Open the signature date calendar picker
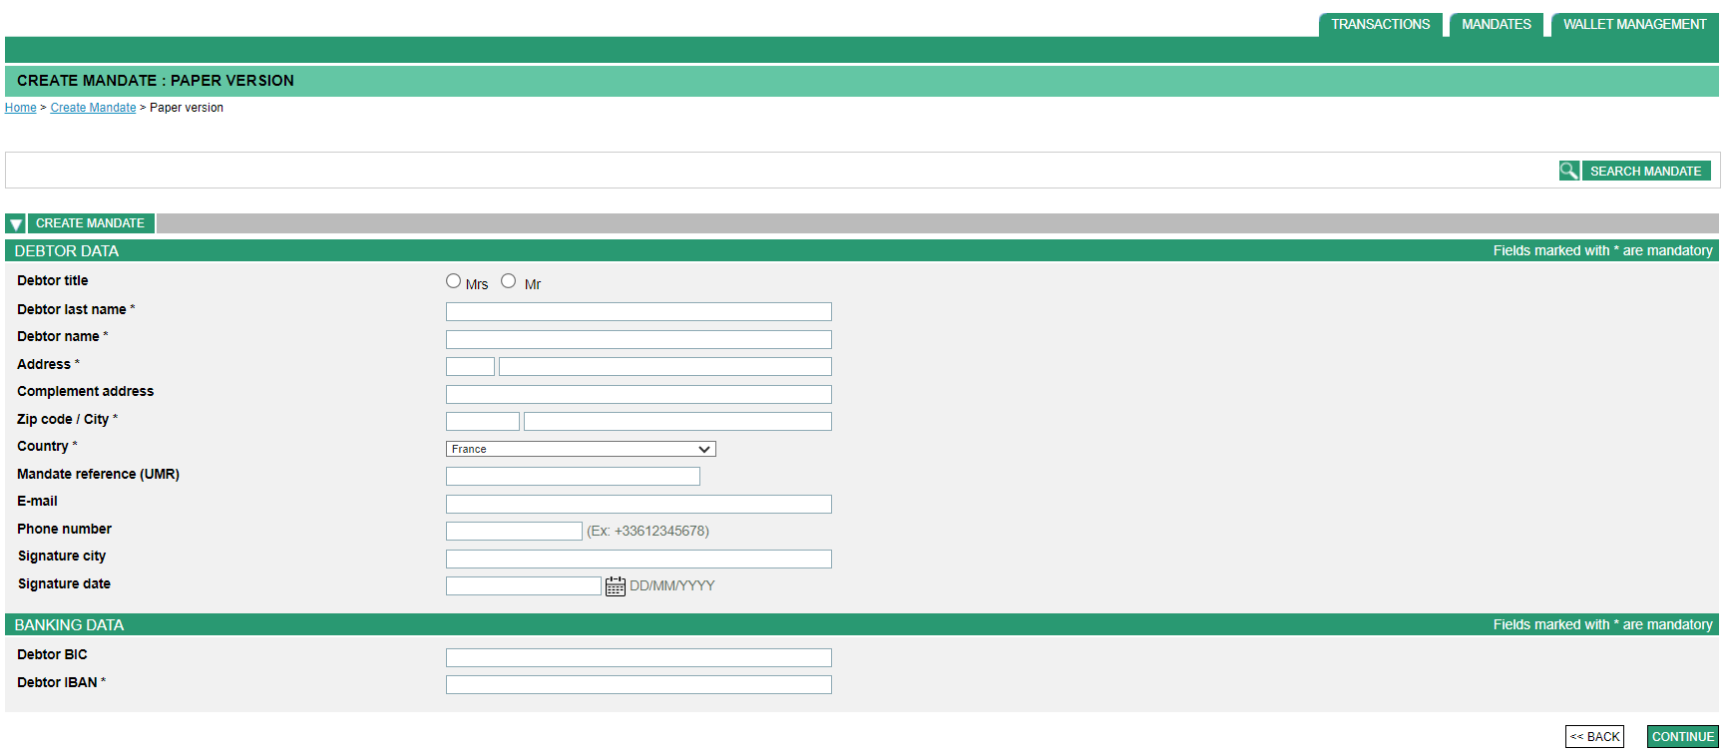Screen dimensions: 1728x754 click(x=615, y=586)
